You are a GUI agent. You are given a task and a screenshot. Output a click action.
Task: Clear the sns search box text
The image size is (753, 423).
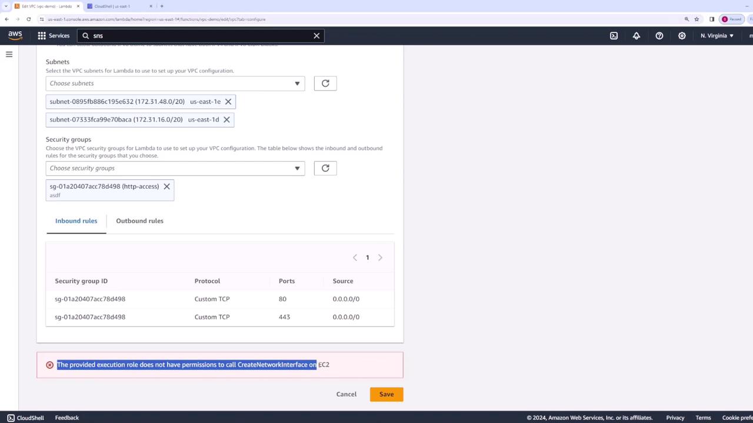click(316, 36)
